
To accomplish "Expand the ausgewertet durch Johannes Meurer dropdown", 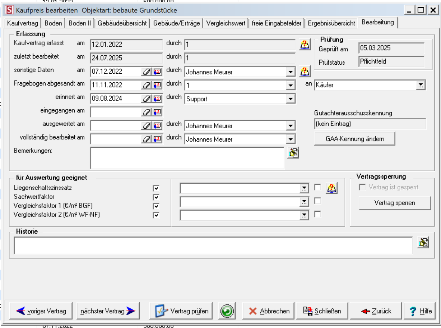I will (291, 126).
